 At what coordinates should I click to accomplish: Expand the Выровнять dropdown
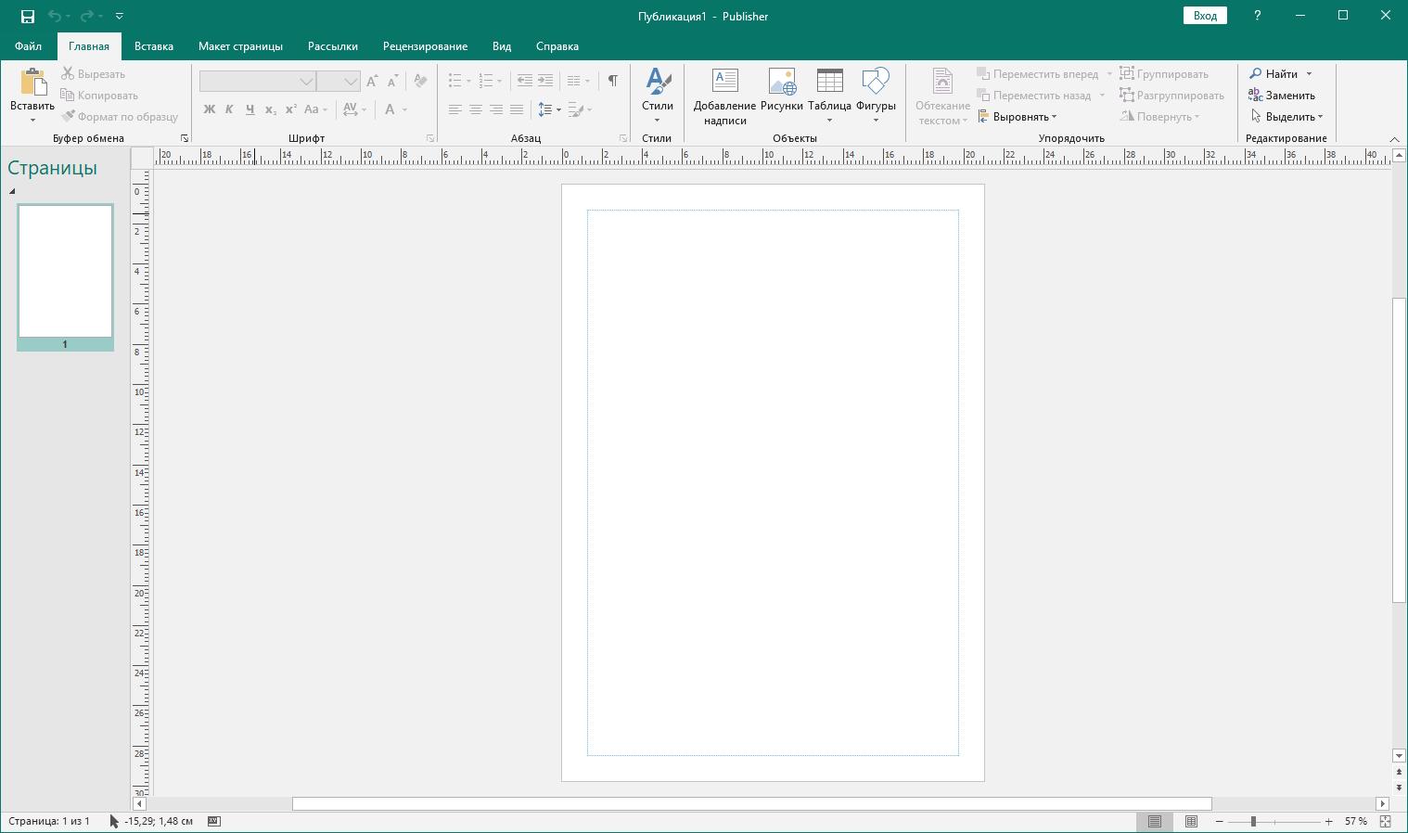(1020, 117)
